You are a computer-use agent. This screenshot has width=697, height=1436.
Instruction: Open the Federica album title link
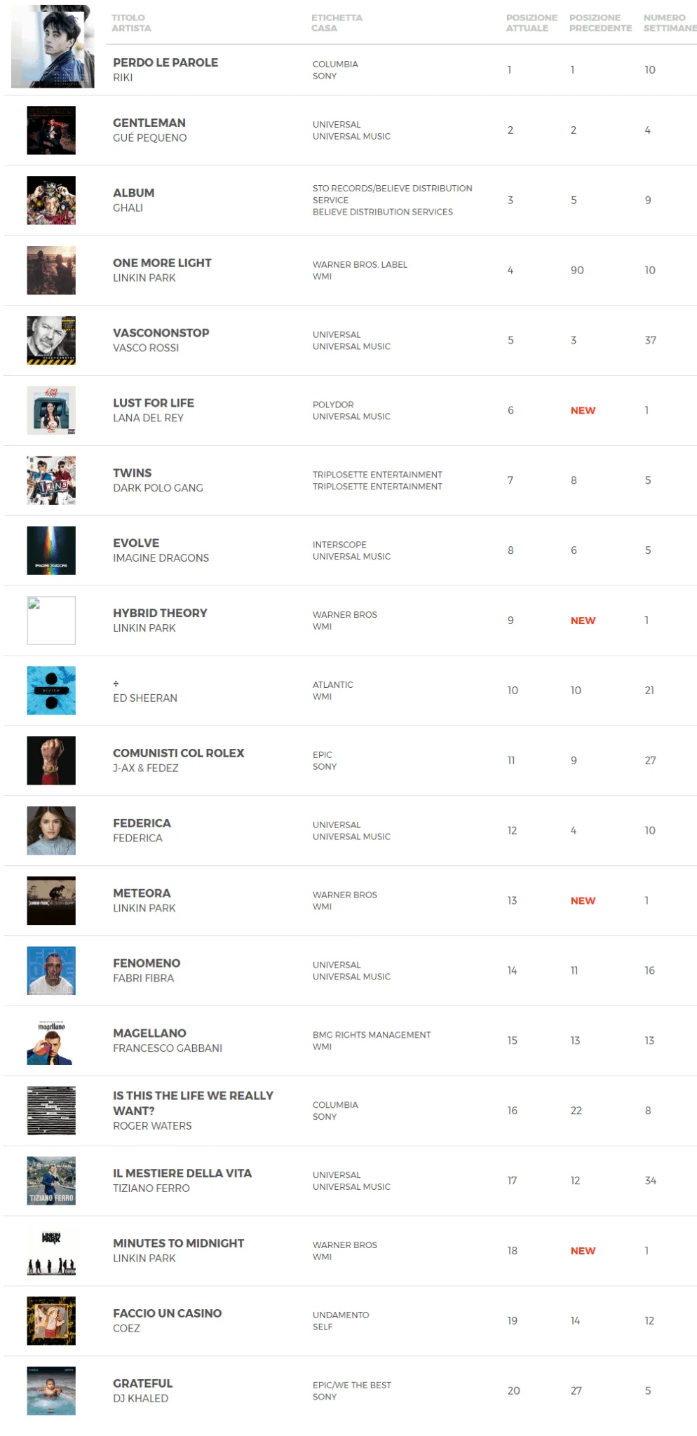click(x=142, y=823)
